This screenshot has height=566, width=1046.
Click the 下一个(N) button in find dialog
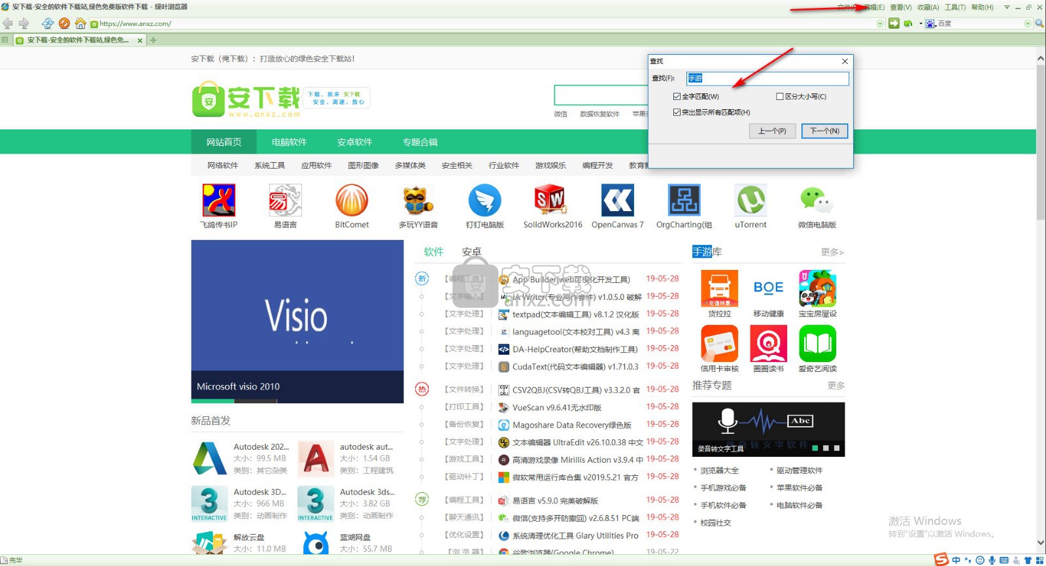click(x=824, y=131)
